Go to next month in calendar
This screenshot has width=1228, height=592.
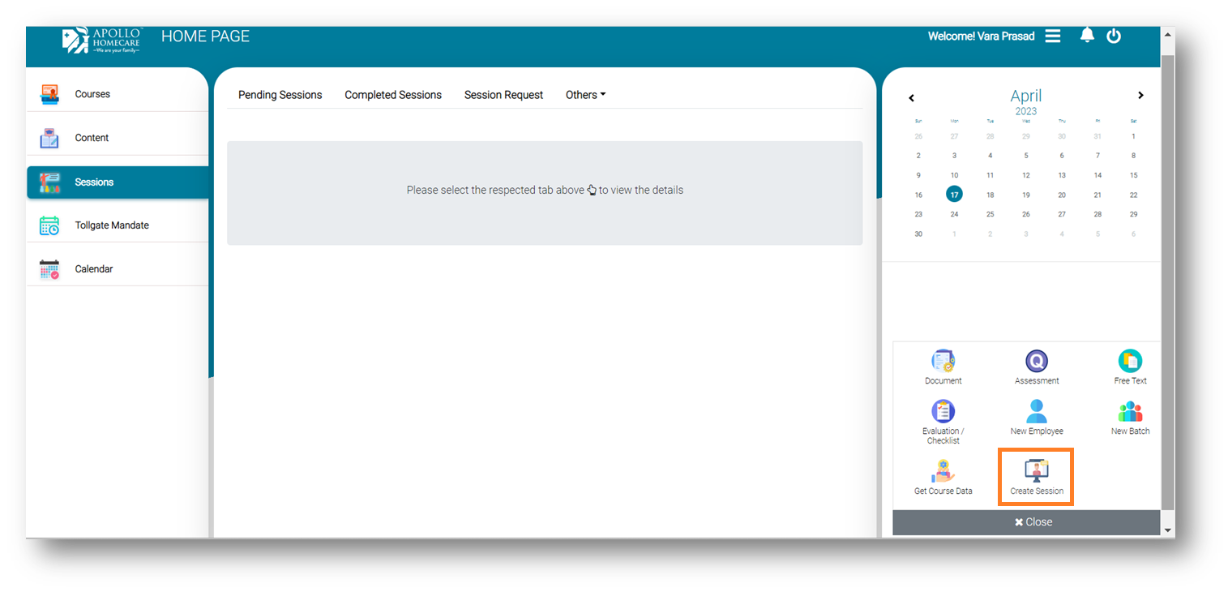point(1140,96)
